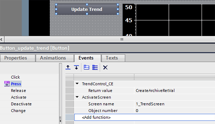The height and width of the screenshot is (124, 215).
Task: Select the Update Trend button on canvas
Action: (87, 9)
